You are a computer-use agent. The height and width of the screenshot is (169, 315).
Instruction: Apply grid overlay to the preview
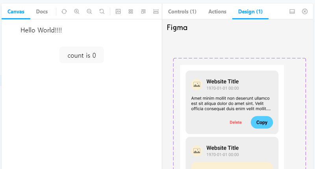click(131, 11)
